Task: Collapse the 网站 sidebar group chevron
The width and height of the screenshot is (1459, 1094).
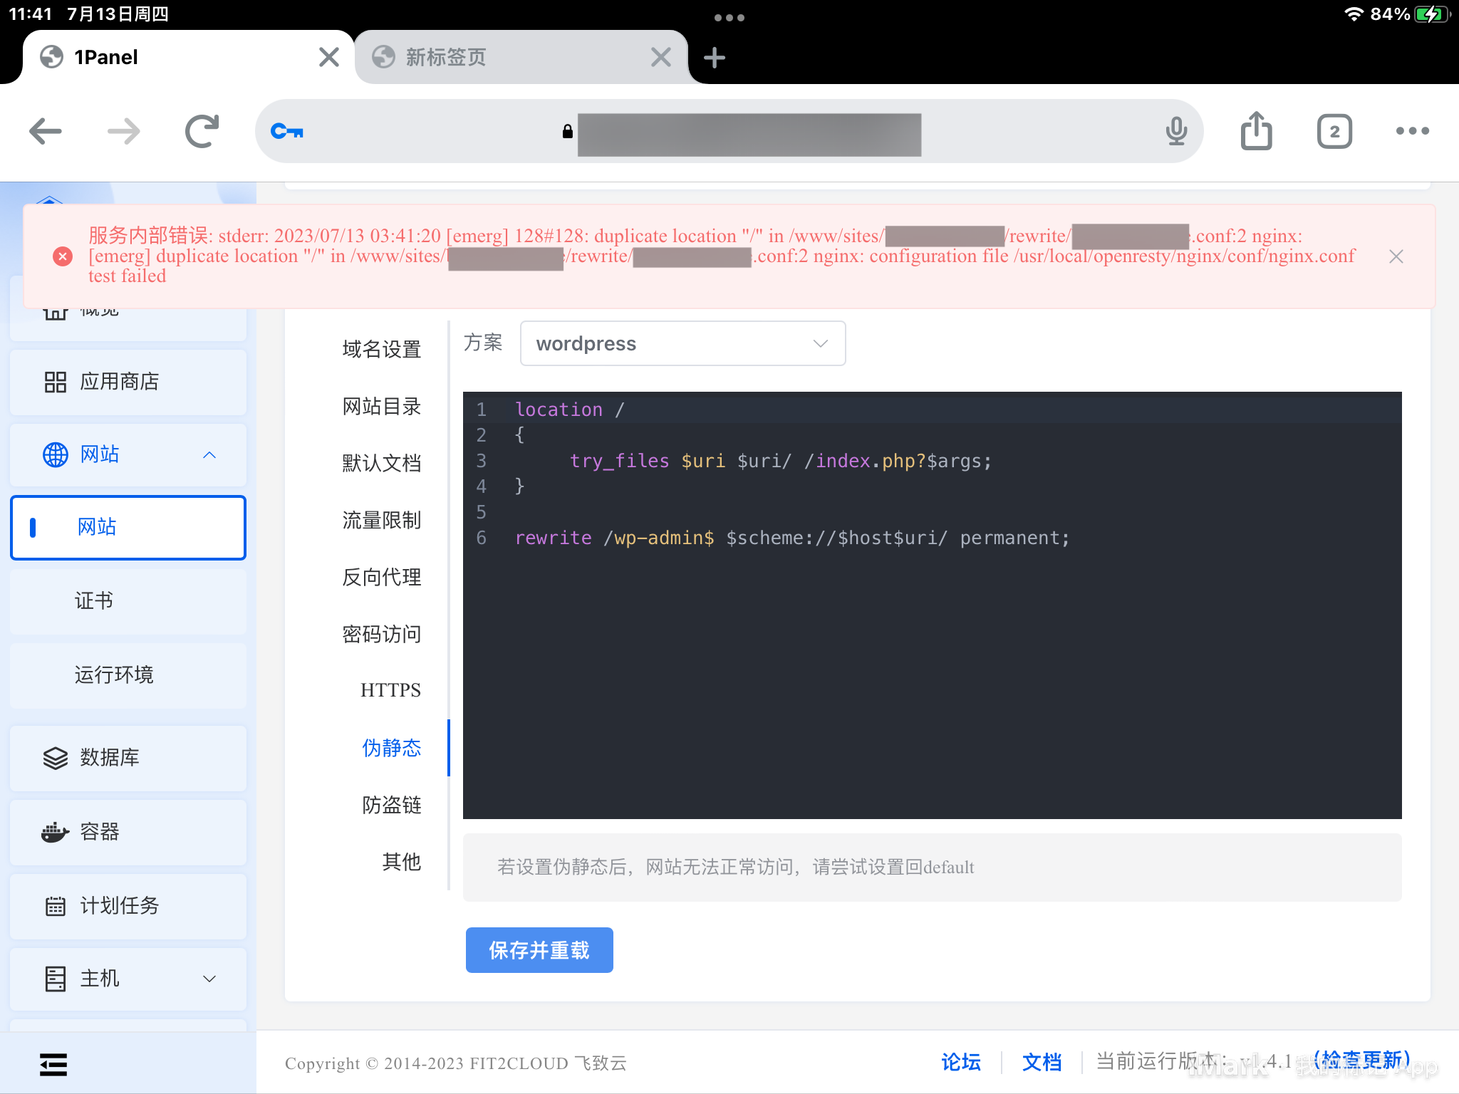Action: click(x=209, y=454)
